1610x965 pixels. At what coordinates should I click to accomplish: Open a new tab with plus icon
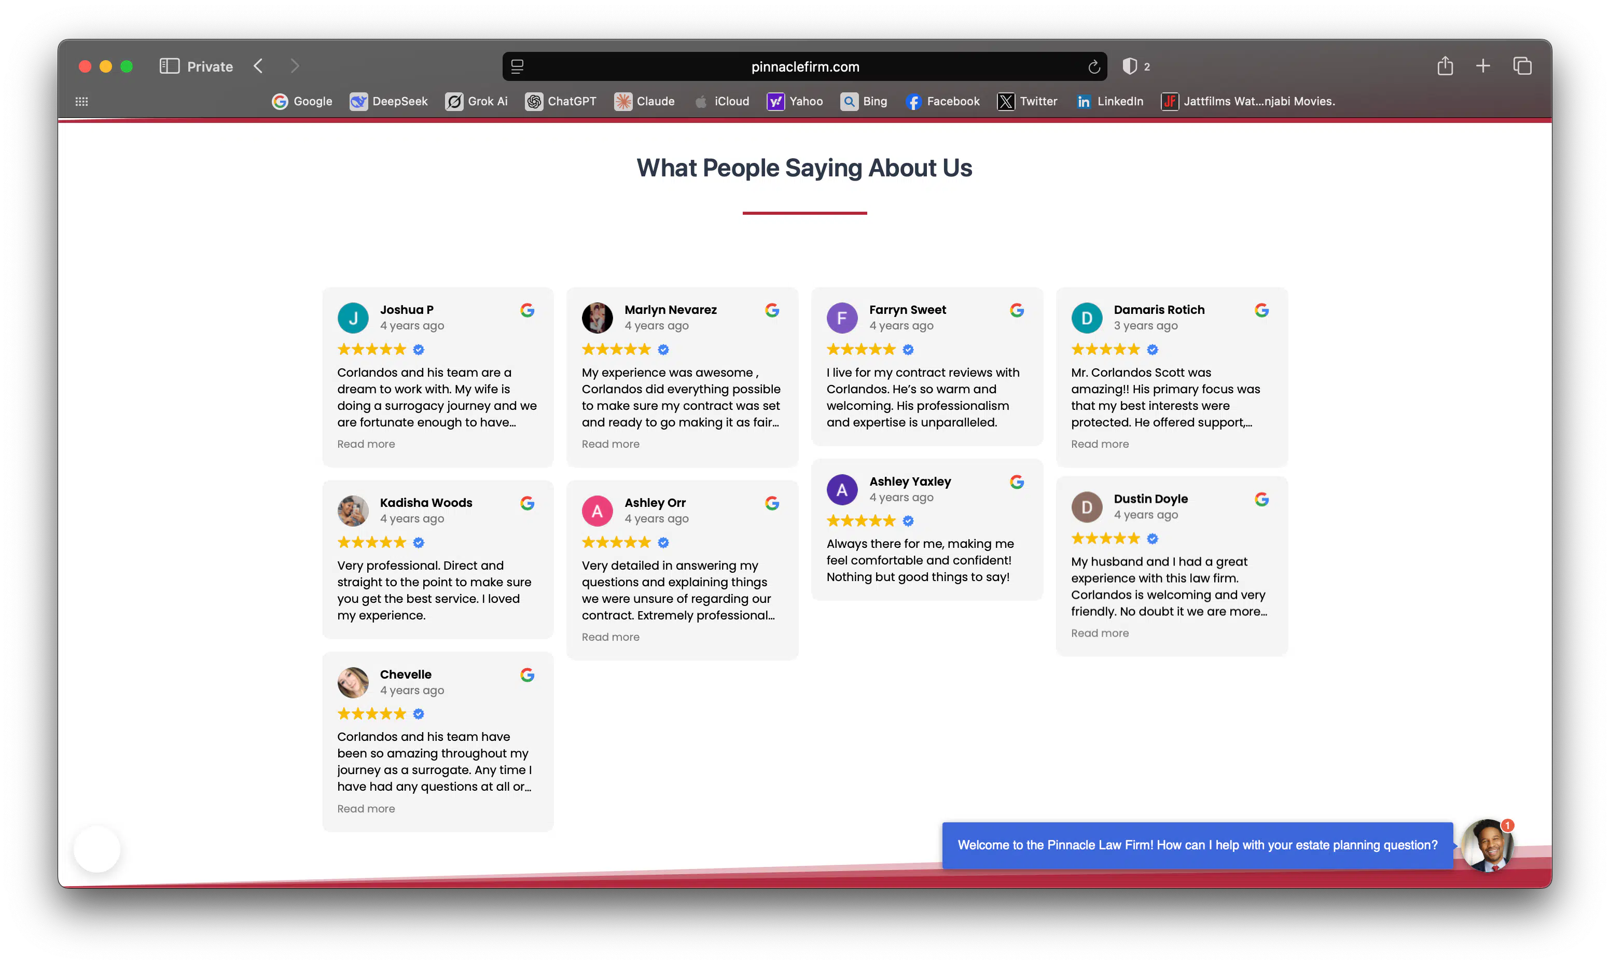tap(1482, 66)
